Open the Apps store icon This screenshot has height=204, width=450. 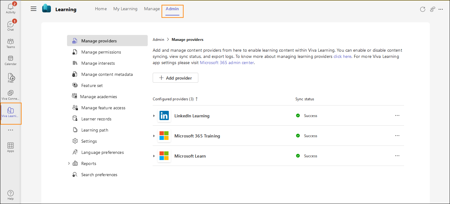11,147
